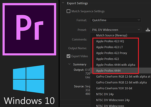Choose Apple ProRes 422 HQ preset
151x107 pixels.
[110, 41]
